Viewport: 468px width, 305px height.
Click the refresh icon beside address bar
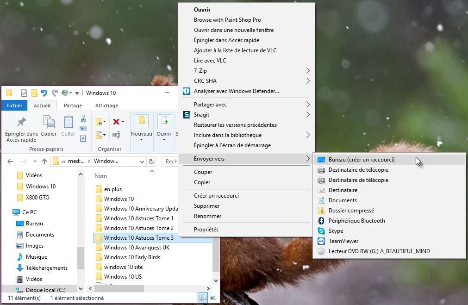151,162
